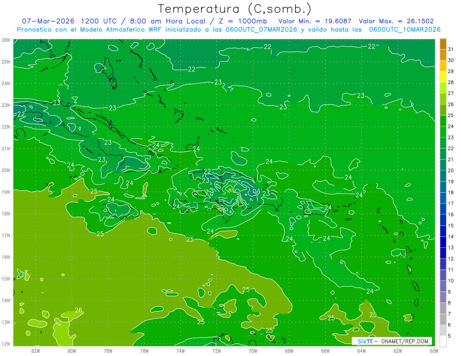Click the '72W' longitude axis label
The height and width of the screenshot is (356, 461).
[x=217, y=351]
